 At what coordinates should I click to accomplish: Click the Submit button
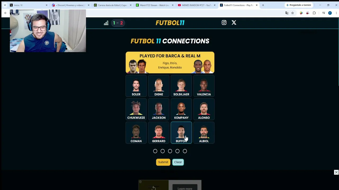pos(163,162)
